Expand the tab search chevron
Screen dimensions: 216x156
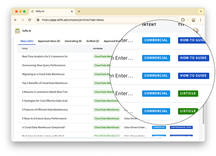point(201,11)
